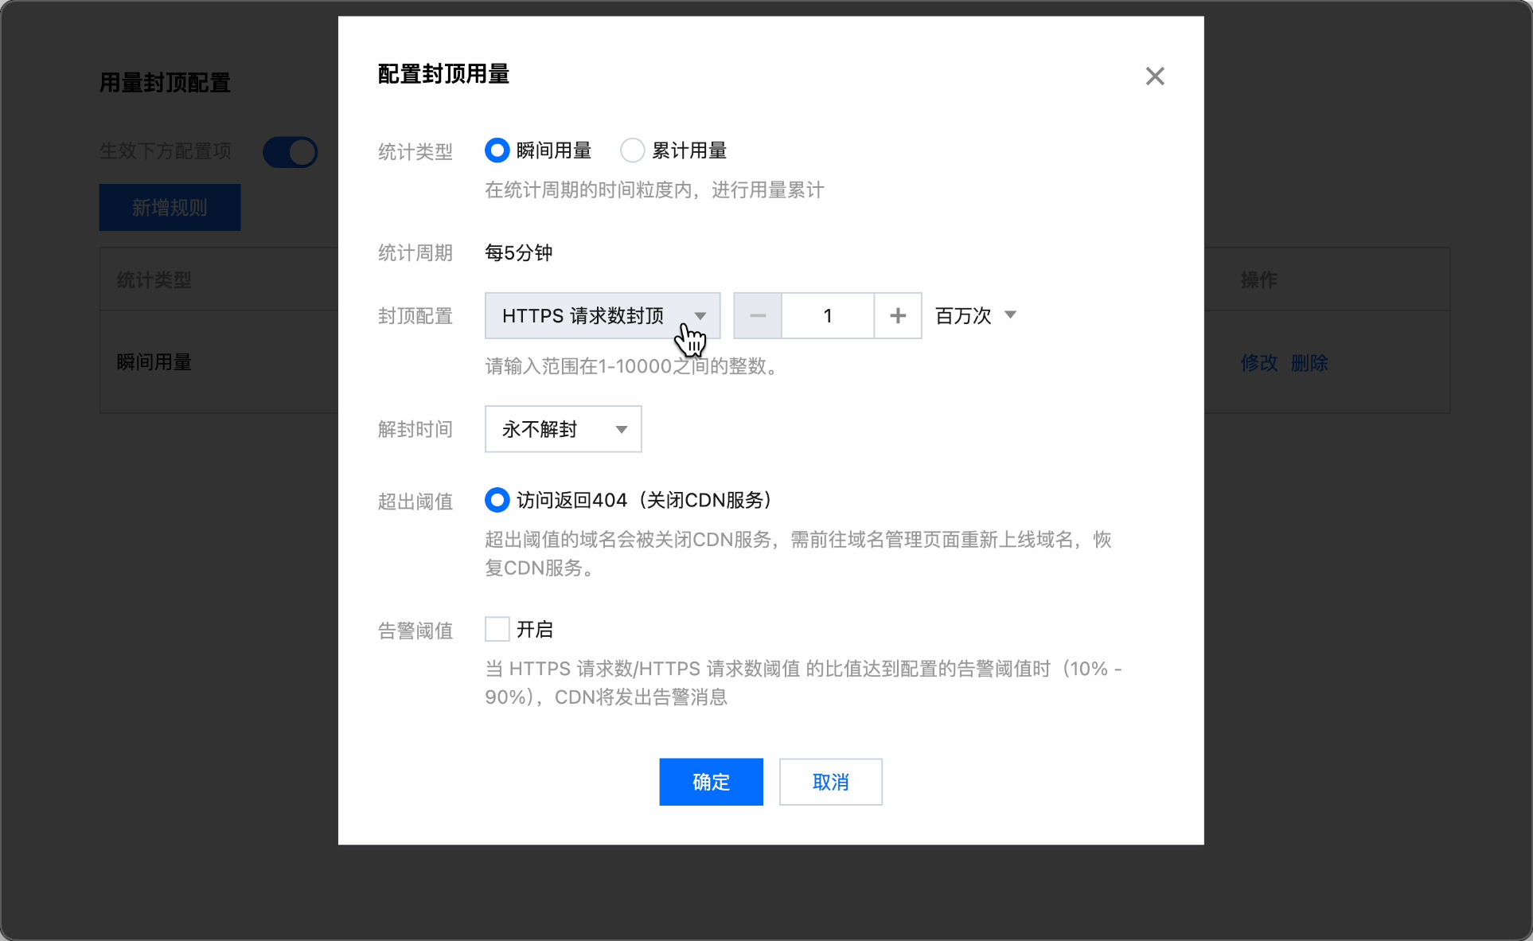Click the 取消 cancel button
Image resolution: width=1533 pixels, height=941 pixels.
tap(830, 782)
